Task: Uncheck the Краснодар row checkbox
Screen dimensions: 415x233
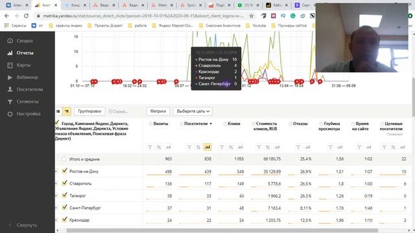Action: (x=64, y=219)
